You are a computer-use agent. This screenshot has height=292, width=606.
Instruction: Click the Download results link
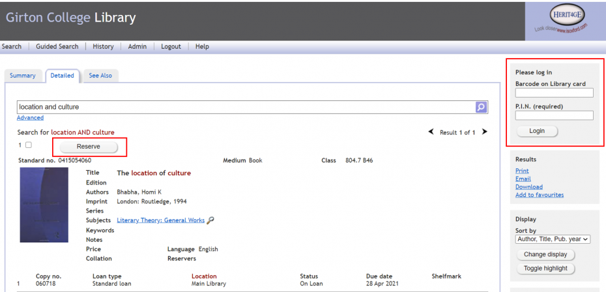coord(528,187)
